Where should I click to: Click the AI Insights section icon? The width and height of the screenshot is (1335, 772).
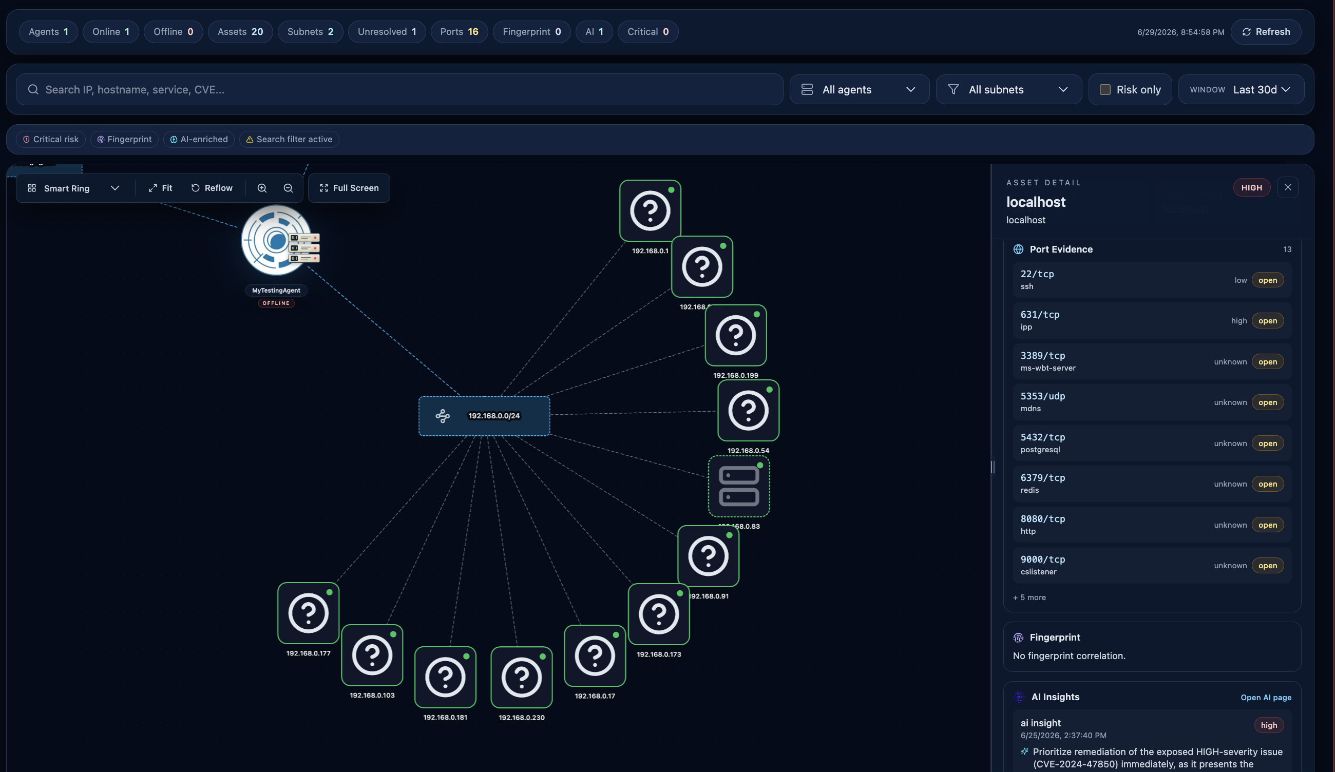coord(1019,697)
